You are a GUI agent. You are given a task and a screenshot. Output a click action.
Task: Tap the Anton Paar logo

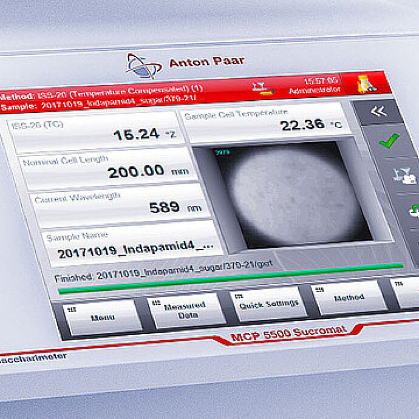[137, 63]
